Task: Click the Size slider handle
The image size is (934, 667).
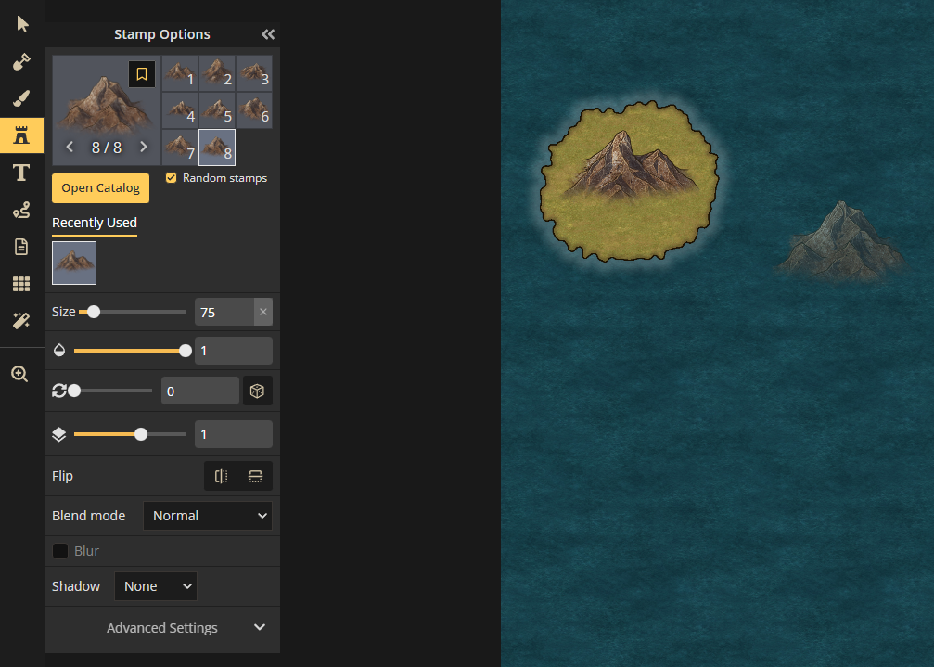Action: (93, 312)
